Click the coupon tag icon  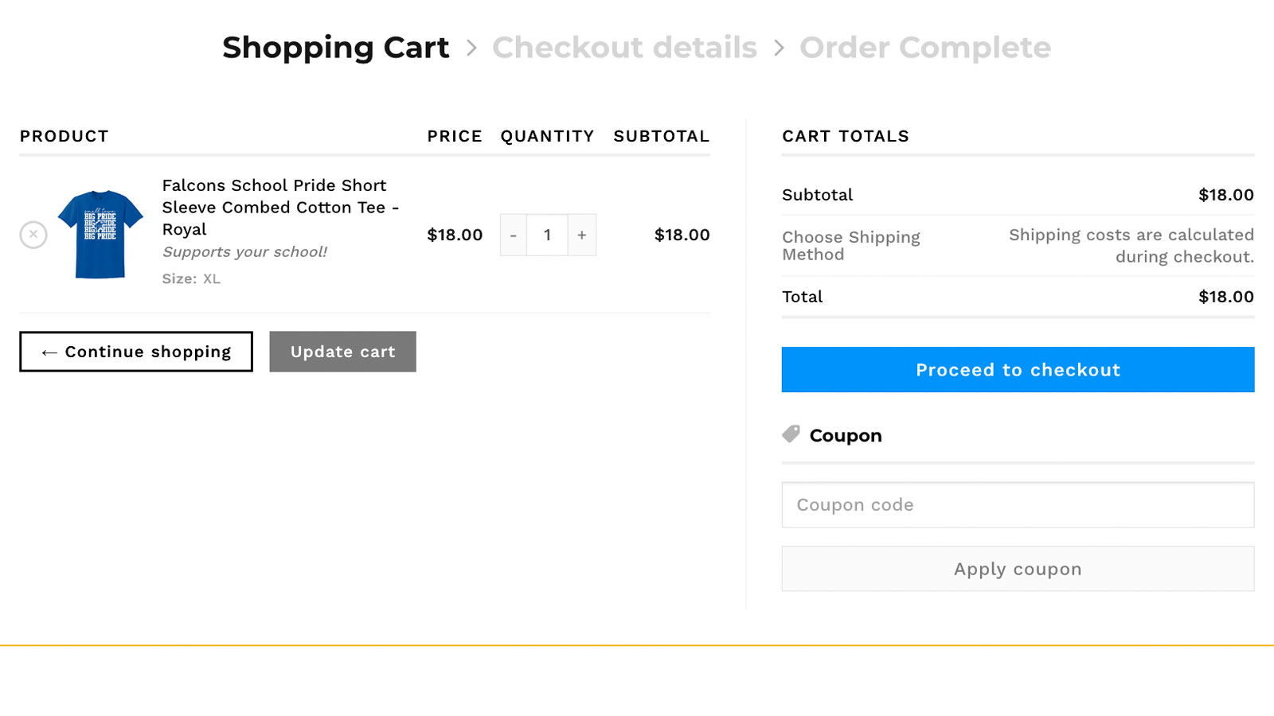click(x=790, y=434)
